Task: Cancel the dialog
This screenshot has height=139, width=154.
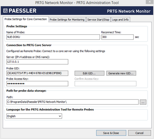Action: pos(139,133)
